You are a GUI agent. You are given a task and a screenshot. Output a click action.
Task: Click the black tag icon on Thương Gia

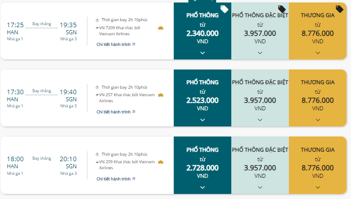339,9
